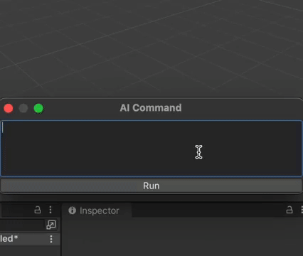Click empty Hierarchy area below scene row
This screenshot has height=256, width=303.
[x=30, y=250]
